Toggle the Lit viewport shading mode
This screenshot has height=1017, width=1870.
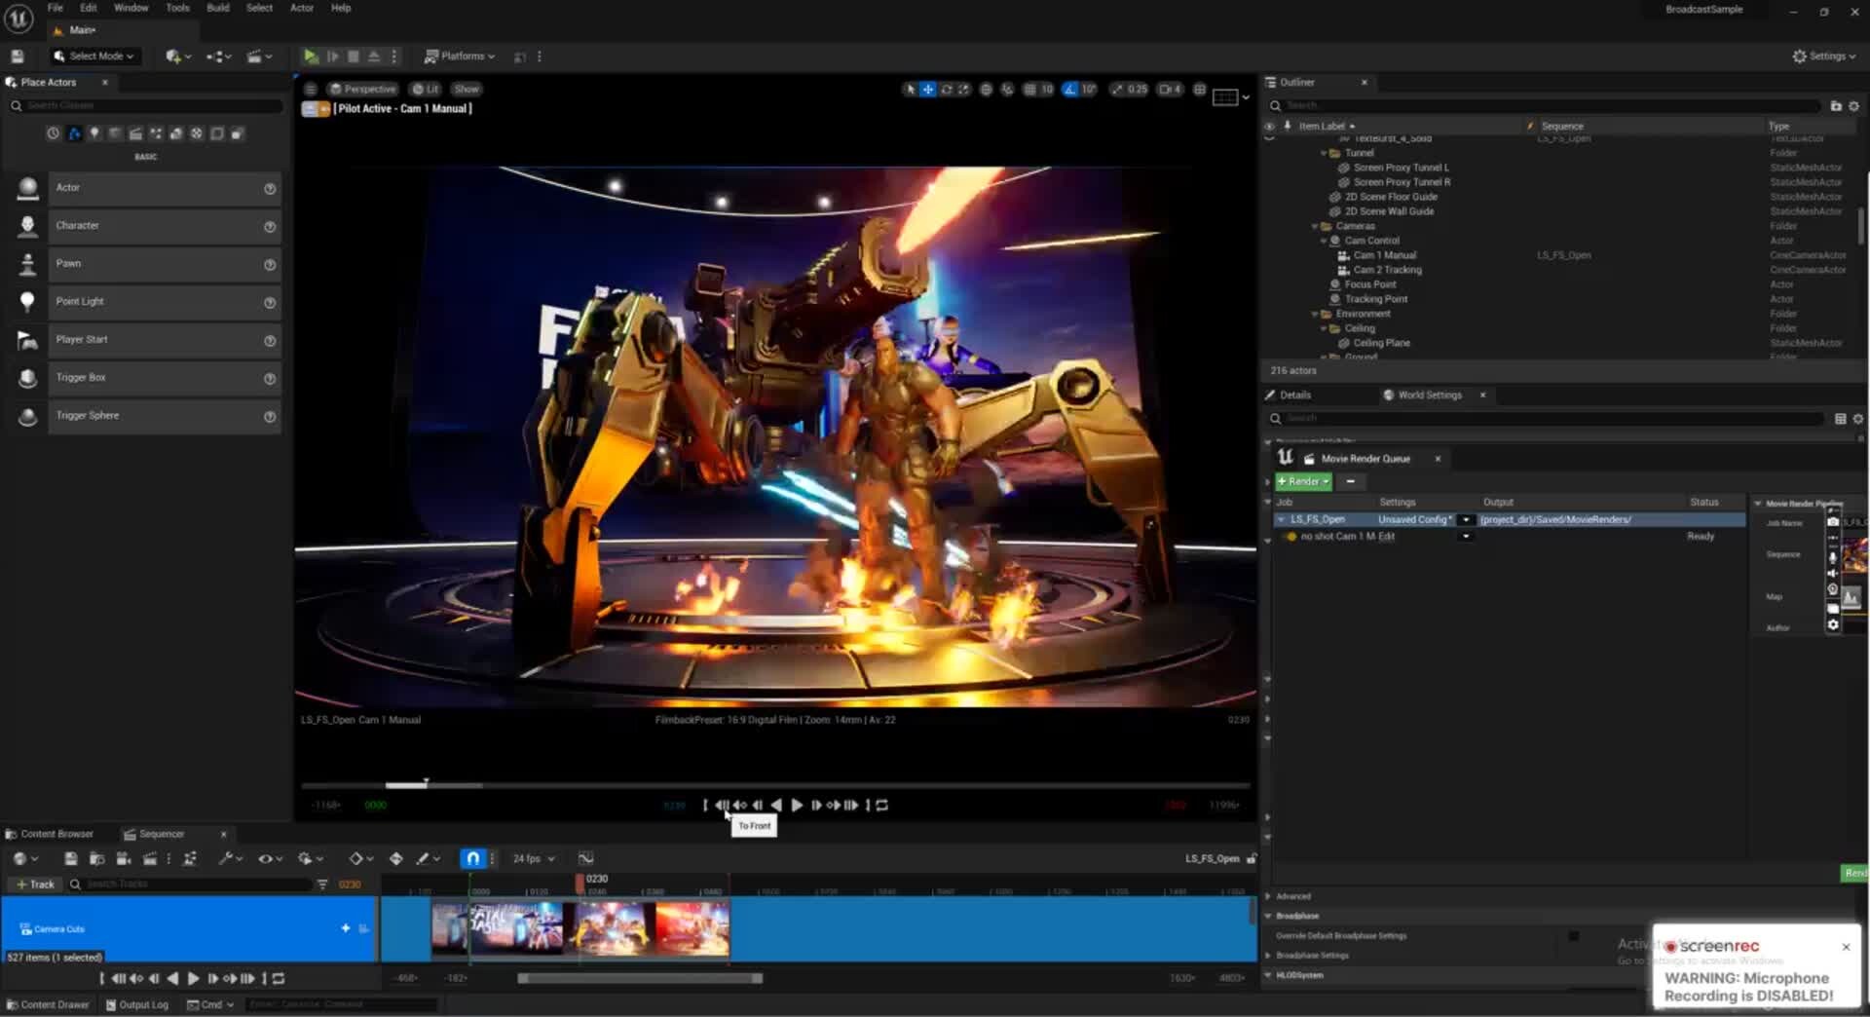click(427, 89)
